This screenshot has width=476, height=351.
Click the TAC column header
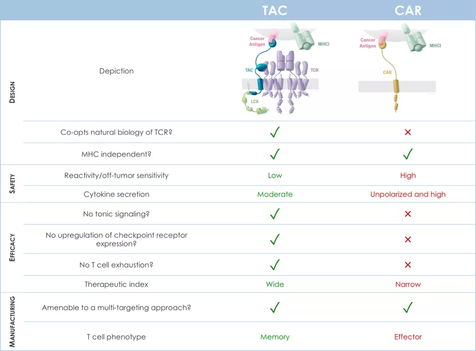(275, 10)
